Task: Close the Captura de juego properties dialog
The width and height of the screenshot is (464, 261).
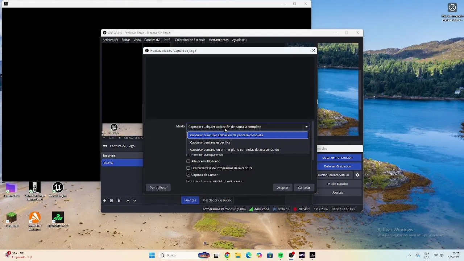Action: (x=314, y=51)
